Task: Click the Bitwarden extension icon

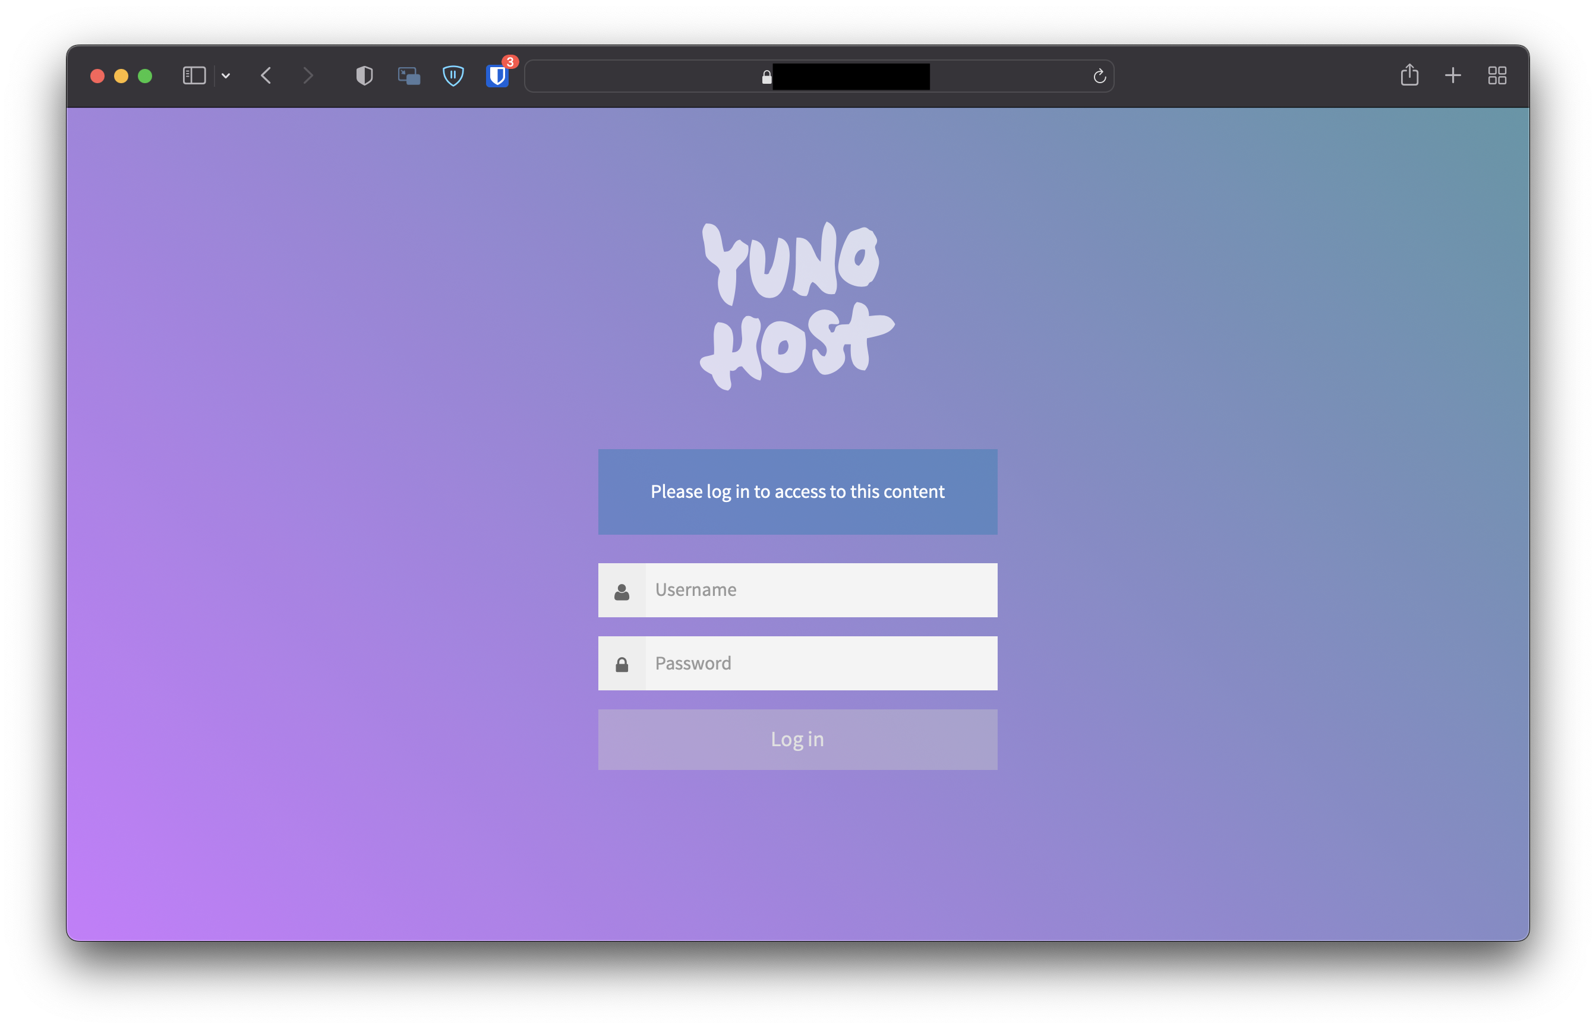Action: [497, 73]
